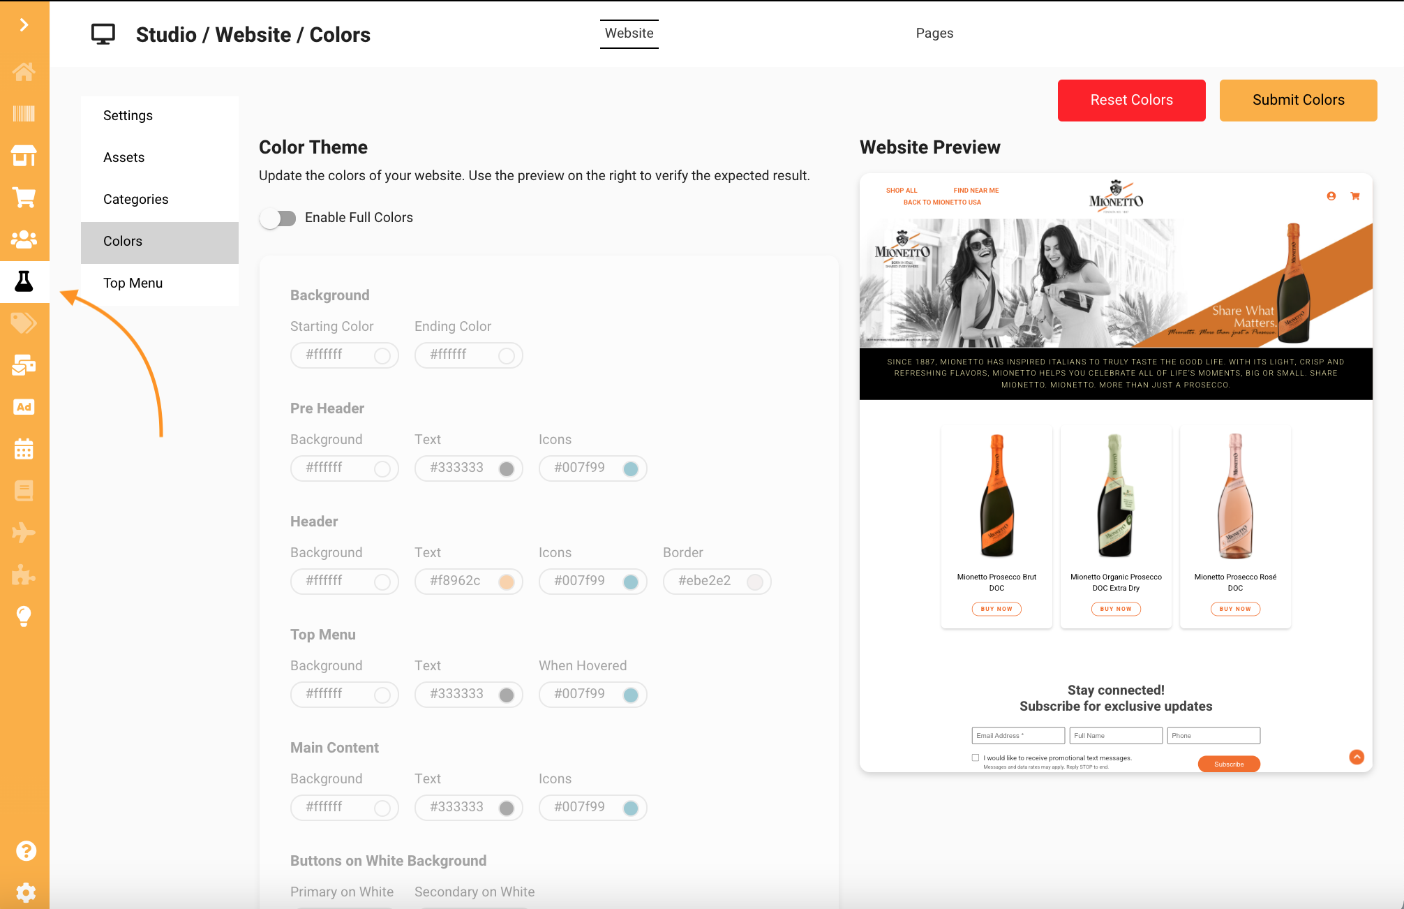Click the scroll-to-top arrow in preview

pyautogui.click(x=1357, y=757)
